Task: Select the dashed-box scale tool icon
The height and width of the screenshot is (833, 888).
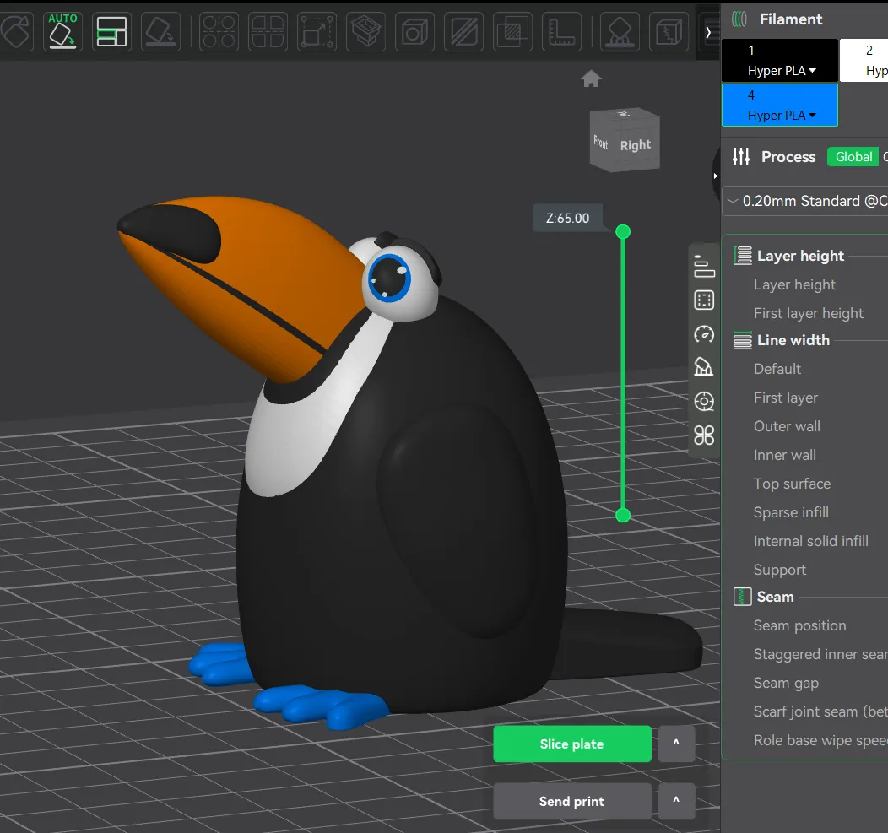Action: tap(317, 31)
